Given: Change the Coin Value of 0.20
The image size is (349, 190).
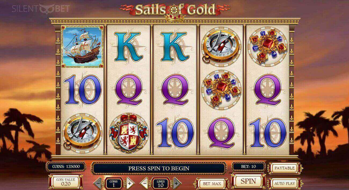Looking at the screenshot, I should (66, 182).
